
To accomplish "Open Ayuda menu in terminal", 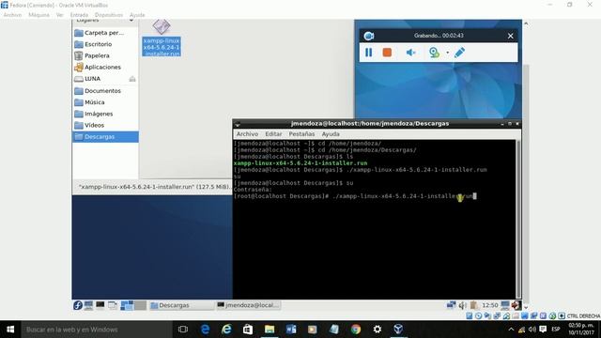I will point(331,133).
